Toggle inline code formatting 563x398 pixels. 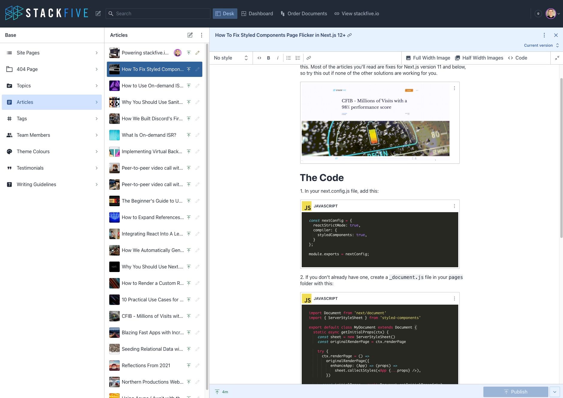[x=259, y=58]
